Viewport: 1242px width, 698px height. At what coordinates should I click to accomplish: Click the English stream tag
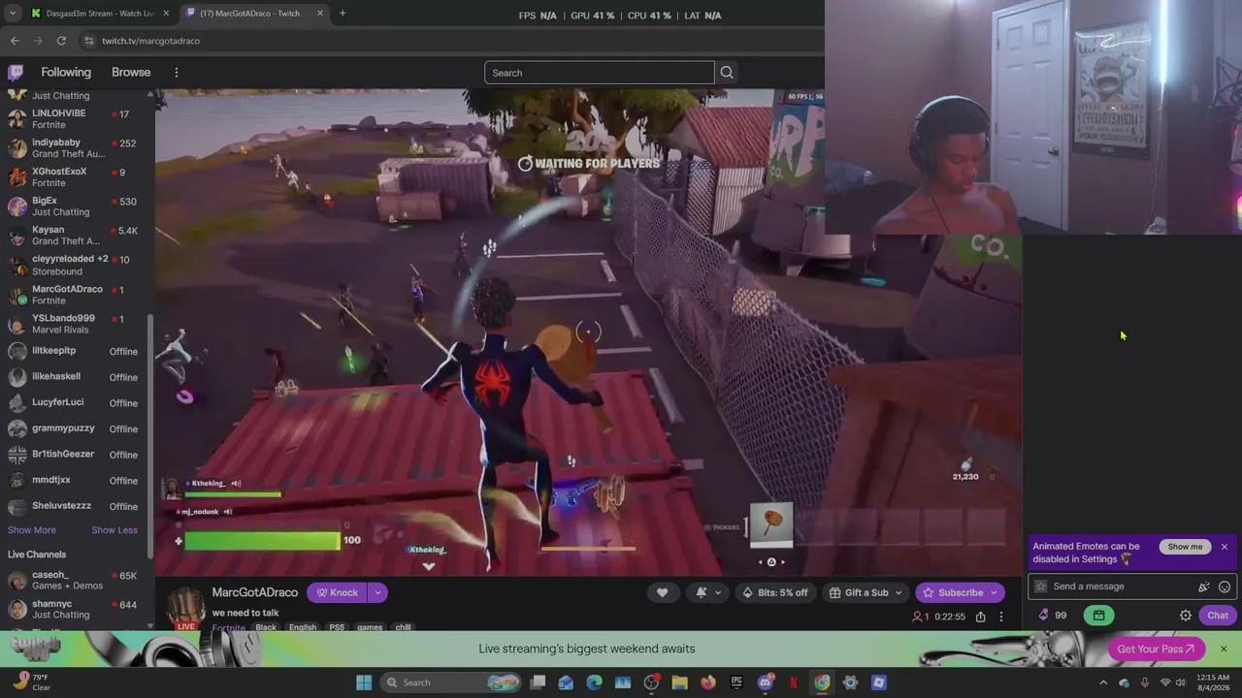(x=303, y=627)
